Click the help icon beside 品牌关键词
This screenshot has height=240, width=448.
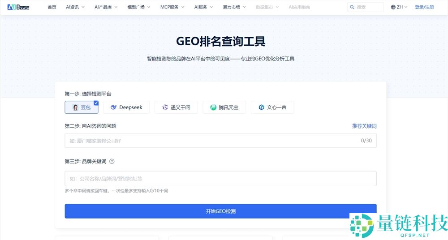(112, 162)
